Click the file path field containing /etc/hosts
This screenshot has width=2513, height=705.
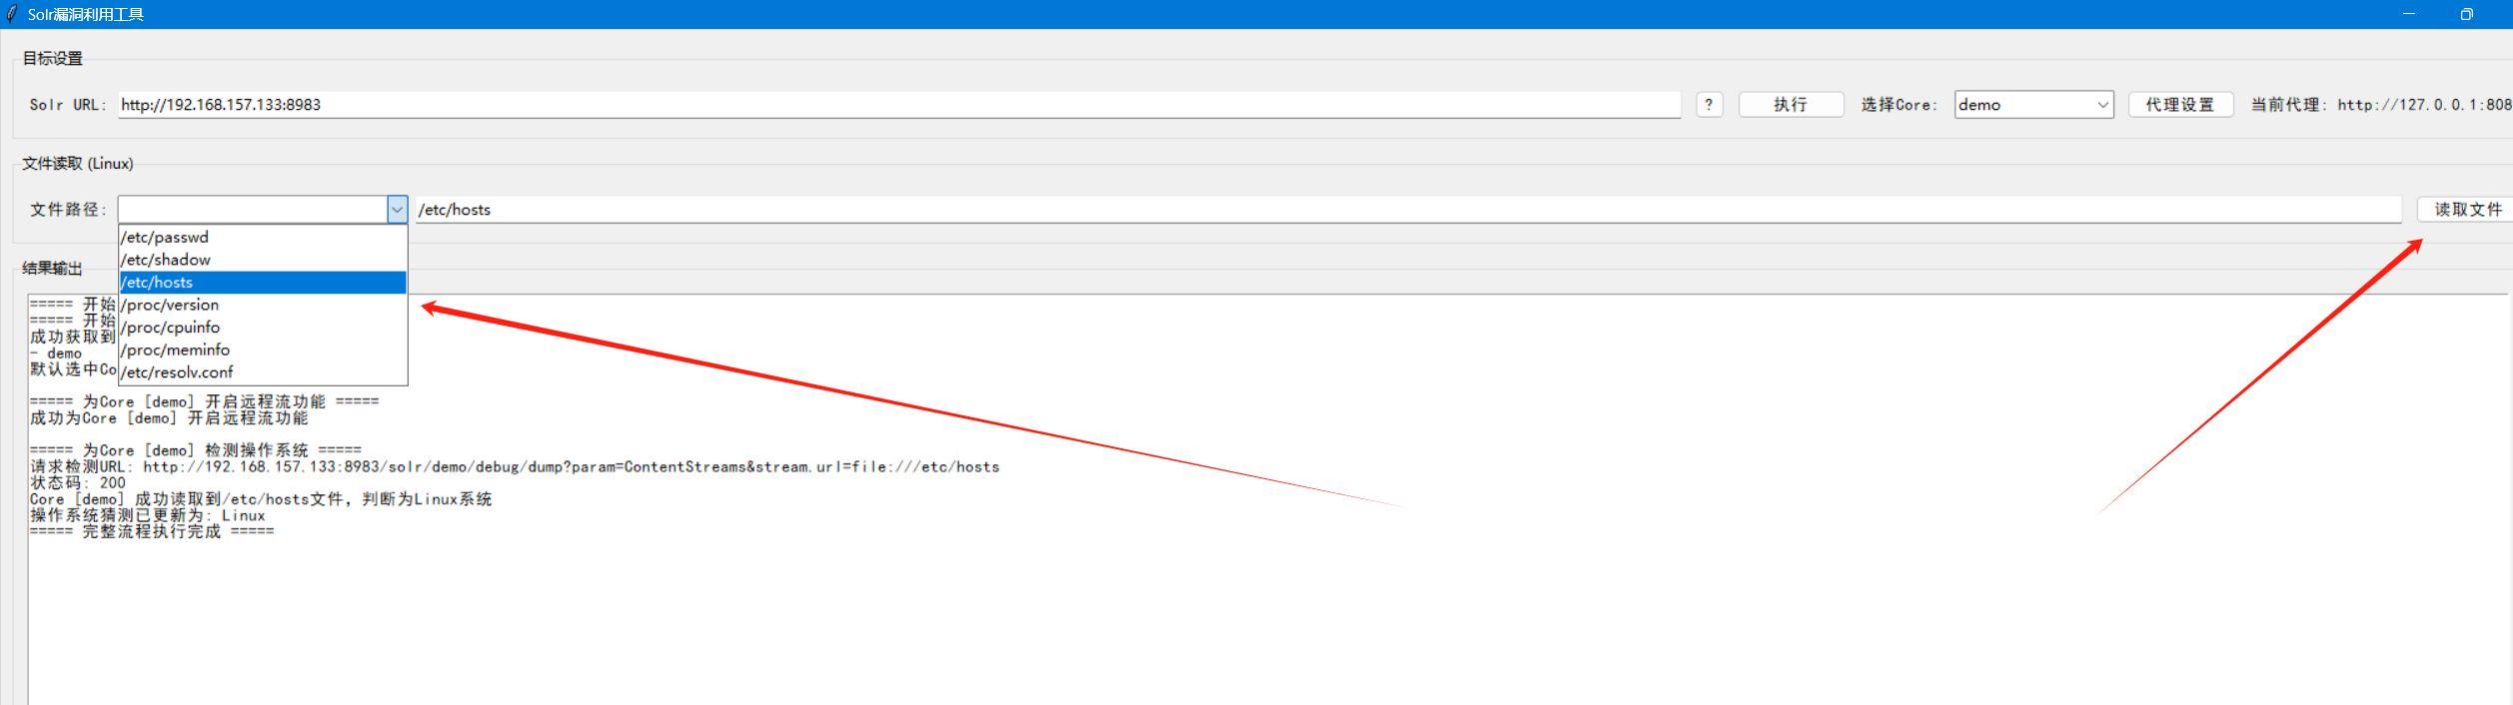(x=1408, y=210)
